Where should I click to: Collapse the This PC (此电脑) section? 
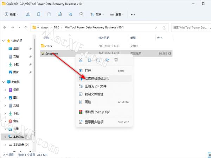(x=4, y=82)
